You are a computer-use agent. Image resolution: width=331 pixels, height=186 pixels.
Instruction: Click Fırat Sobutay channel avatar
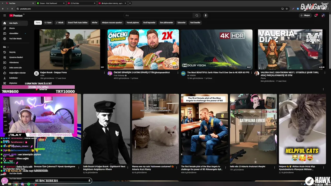click(110, 73)
